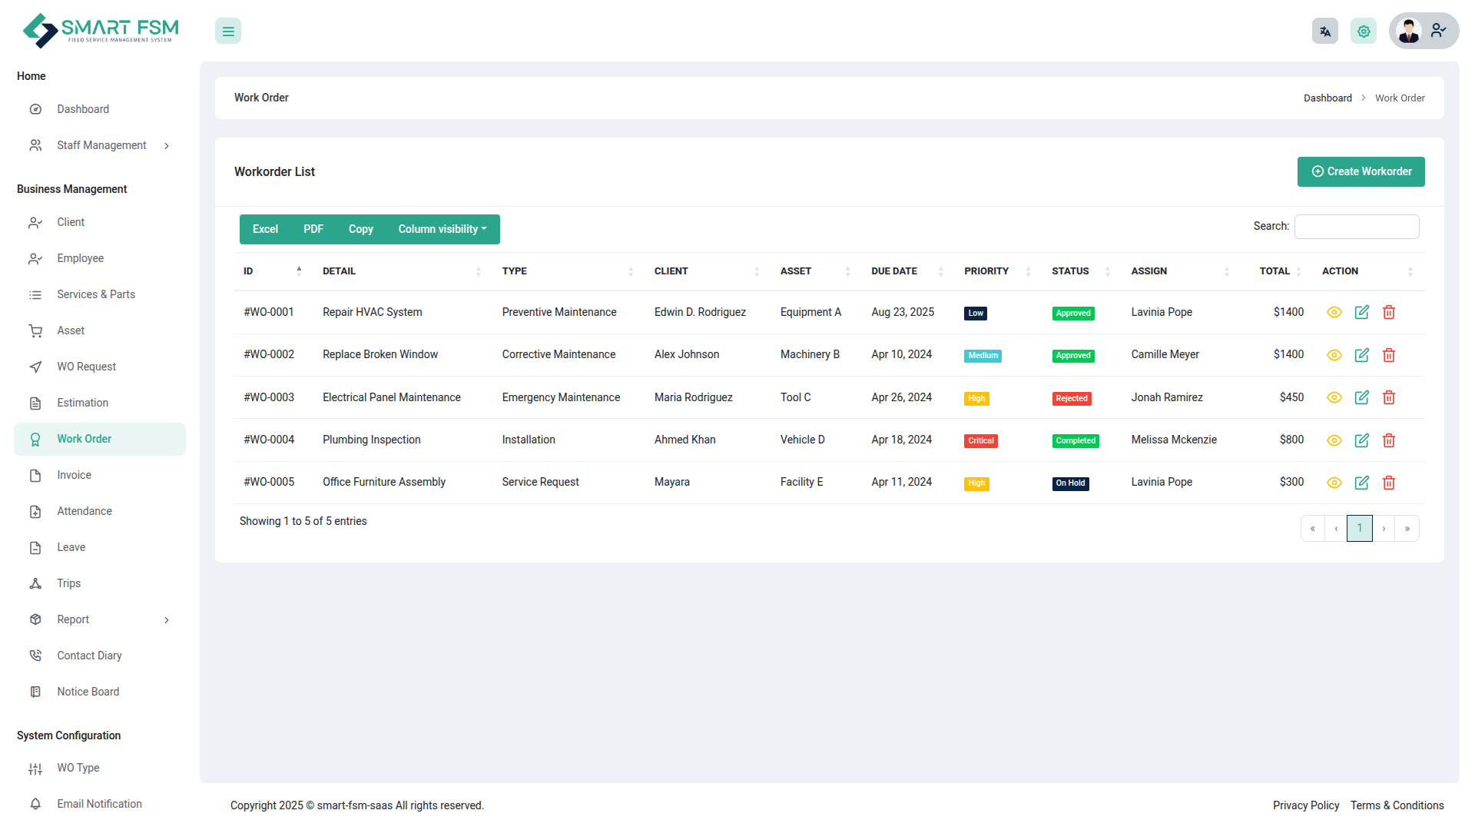Viewport: 1475px width, 830px height.
Task: Go to WO Request in the sidebar
Action: pyautogui.click(x=86, y=367)
